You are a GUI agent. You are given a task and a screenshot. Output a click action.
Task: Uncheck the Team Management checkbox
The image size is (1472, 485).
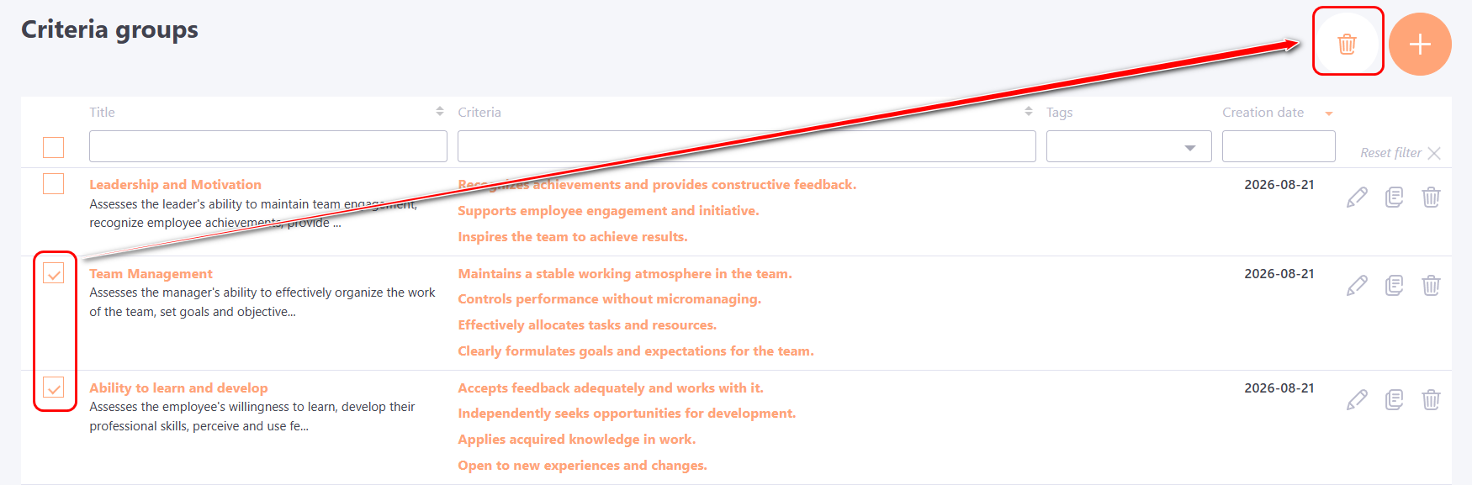(53, 272)
